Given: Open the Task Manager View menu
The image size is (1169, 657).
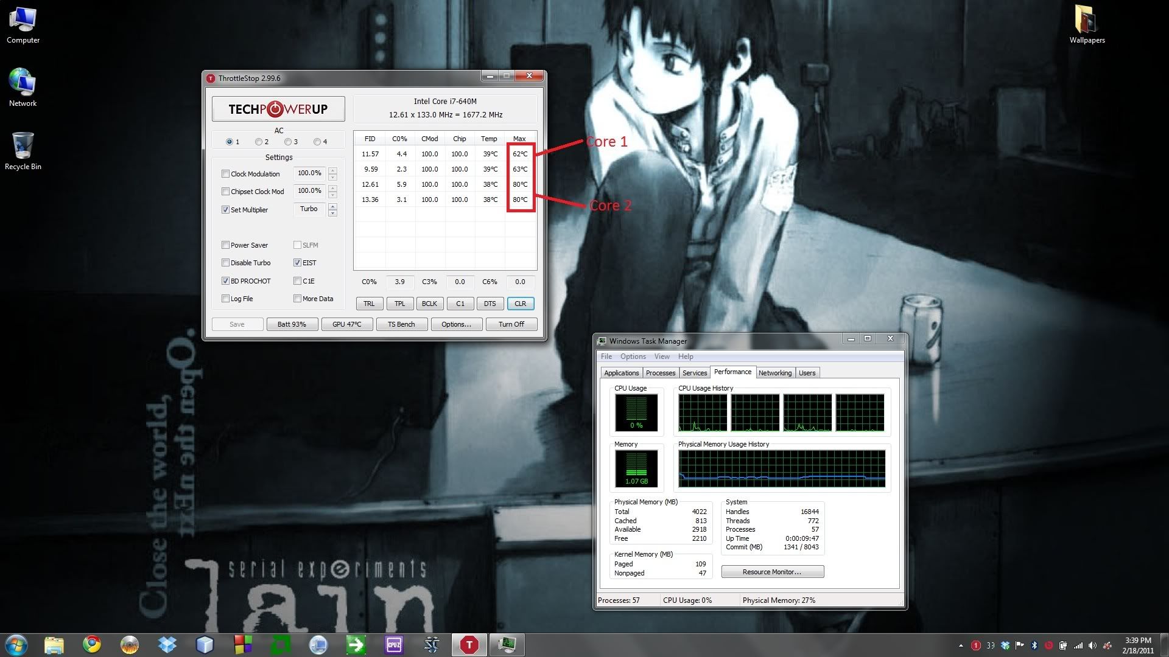Looking at the screenshot, I should (662, 356).
